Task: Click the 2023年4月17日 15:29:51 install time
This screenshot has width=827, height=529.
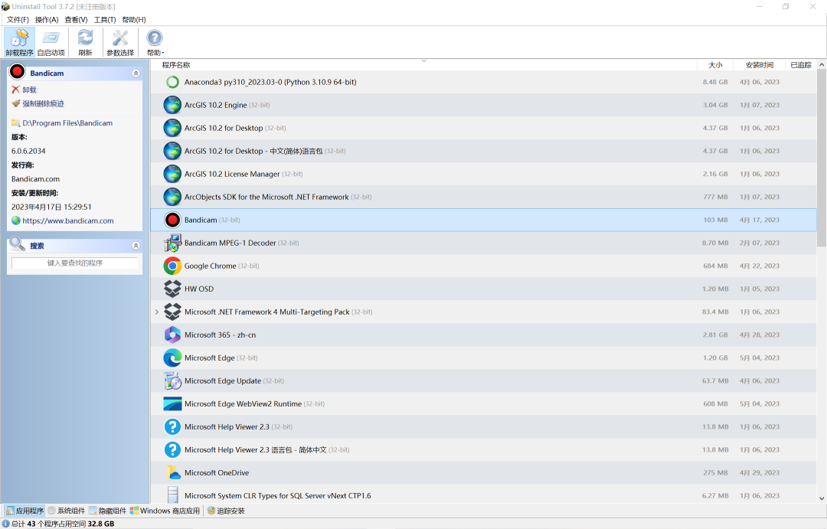Action: click(x=52, y=207)
